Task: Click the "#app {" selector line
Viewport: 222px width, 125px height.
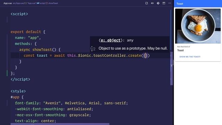Action: click(x=17, y=97)
